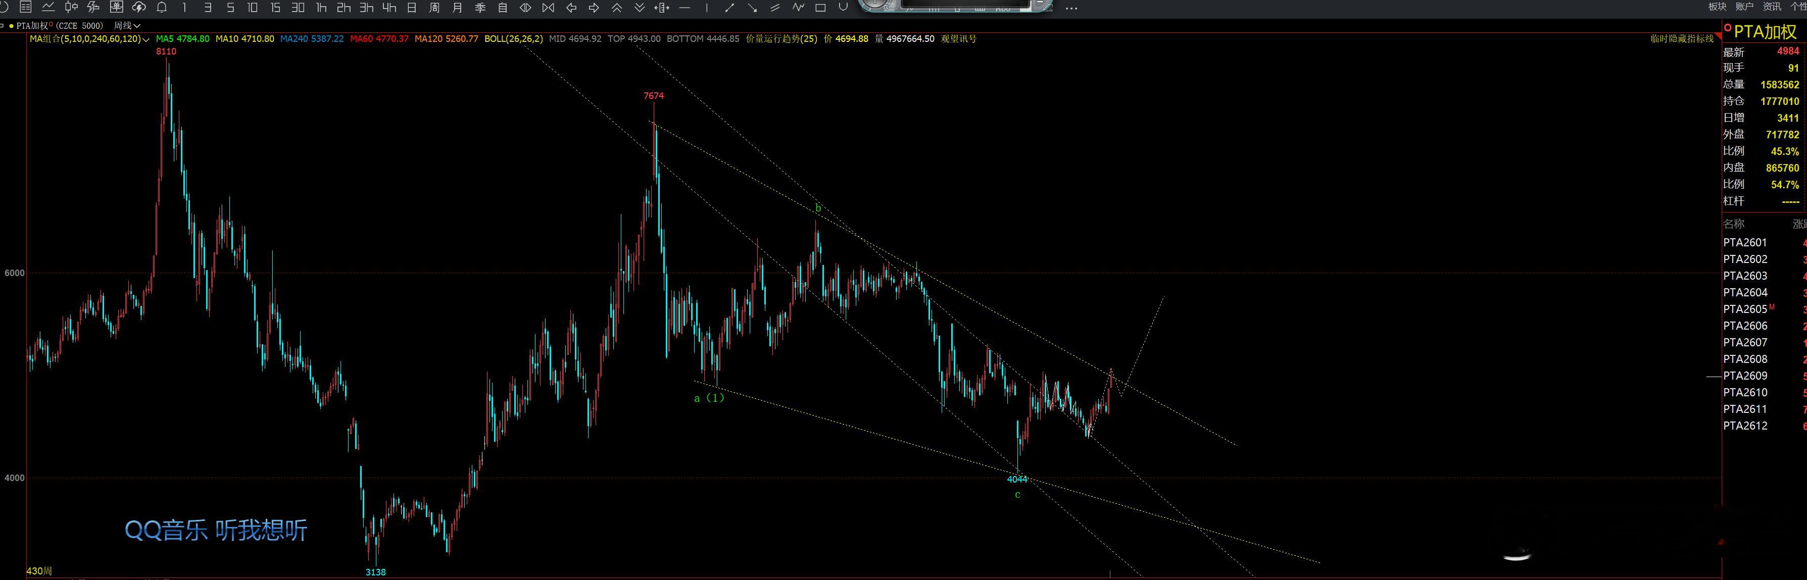Open the candlestick chart type icon
This screenshot has width=1807, height=580.
point(71,8)
